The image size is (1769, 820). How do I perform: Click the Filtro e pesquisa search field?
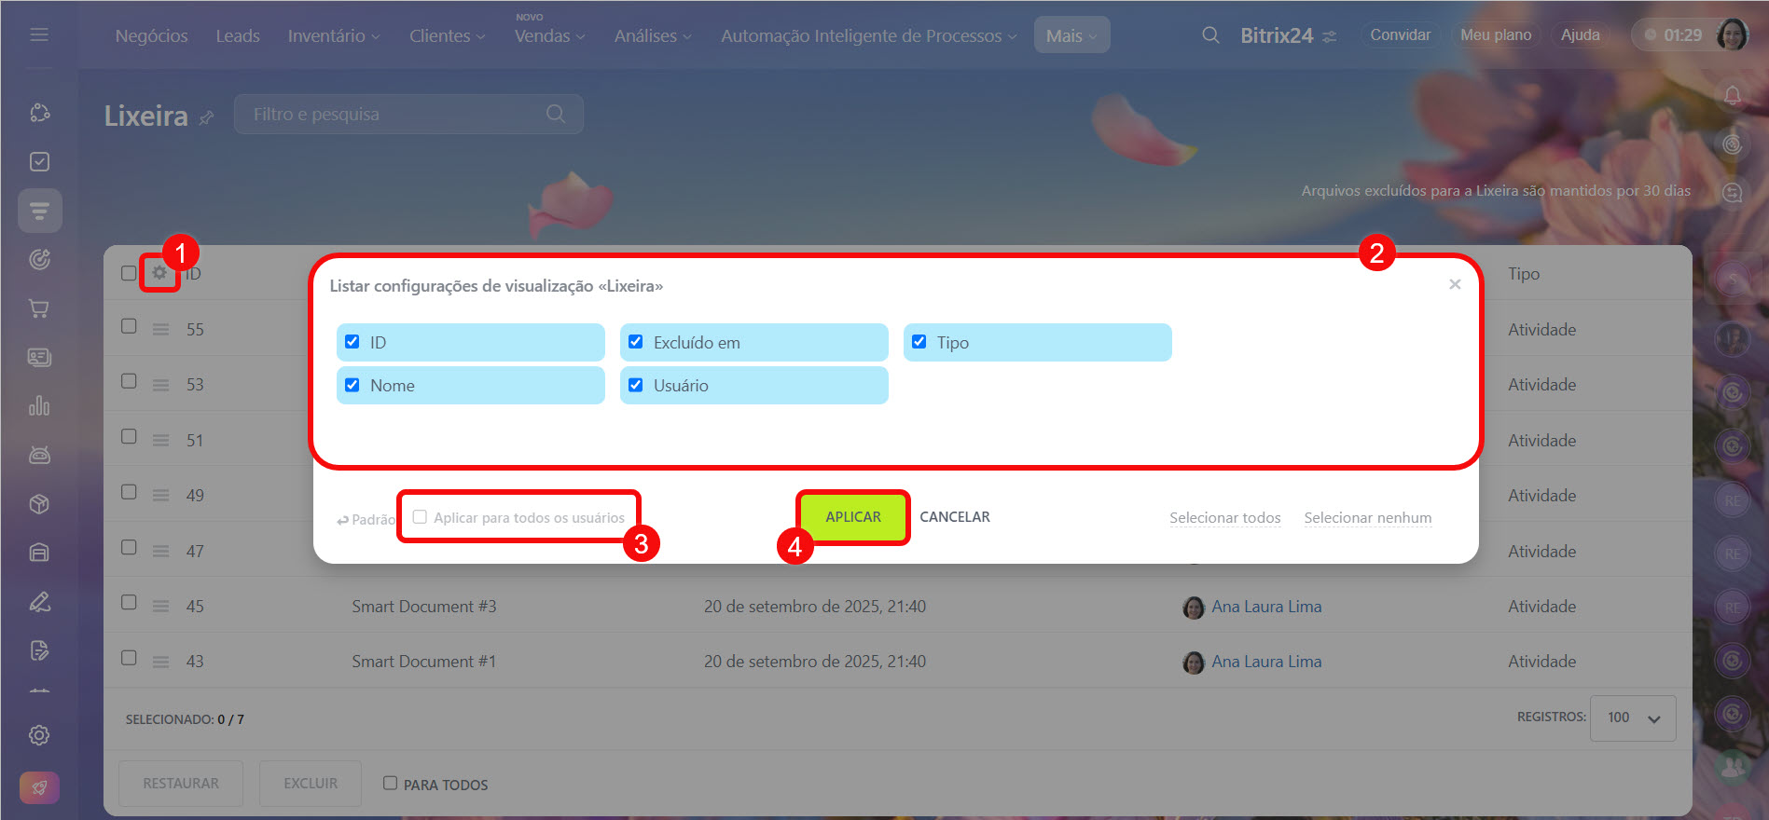point(396,114)
